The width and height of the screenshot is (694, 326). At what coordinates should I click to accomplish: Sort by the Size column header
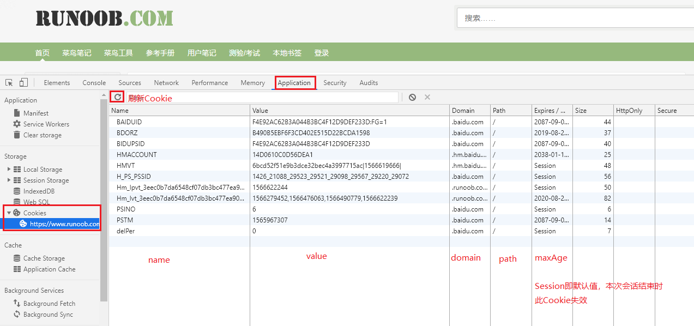click(593, 110)
